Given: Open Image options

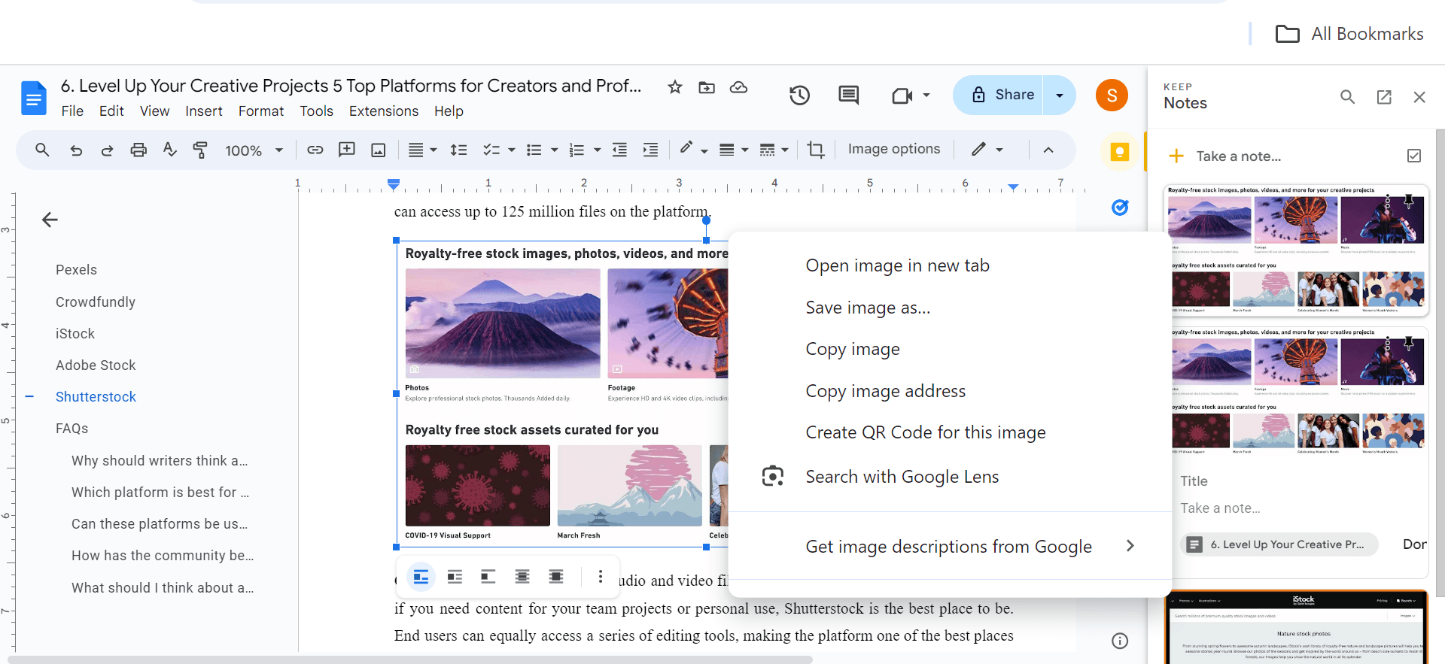Looking at the screenshot, I should tap(894, 149).
